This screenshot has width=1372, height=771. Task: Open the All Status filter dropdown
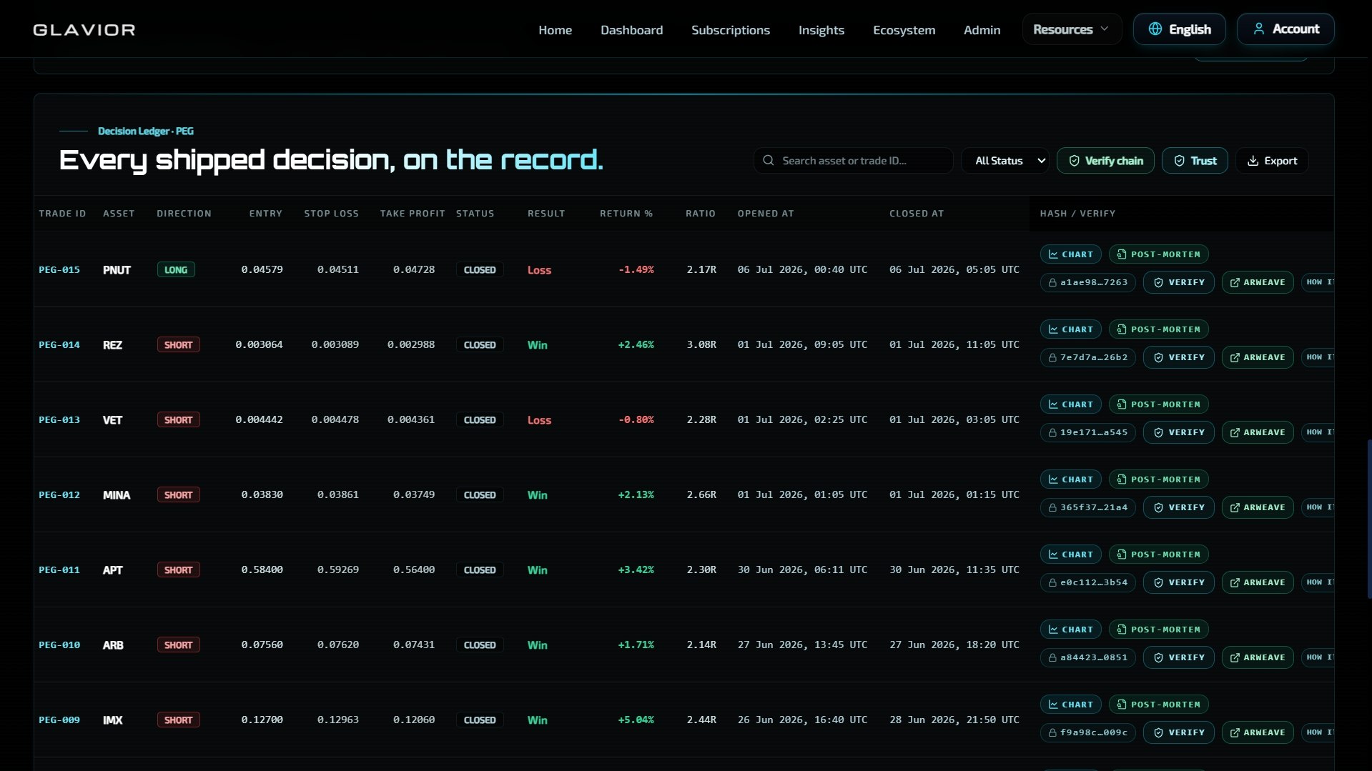pyautogui.click(x=1005, y=161)
